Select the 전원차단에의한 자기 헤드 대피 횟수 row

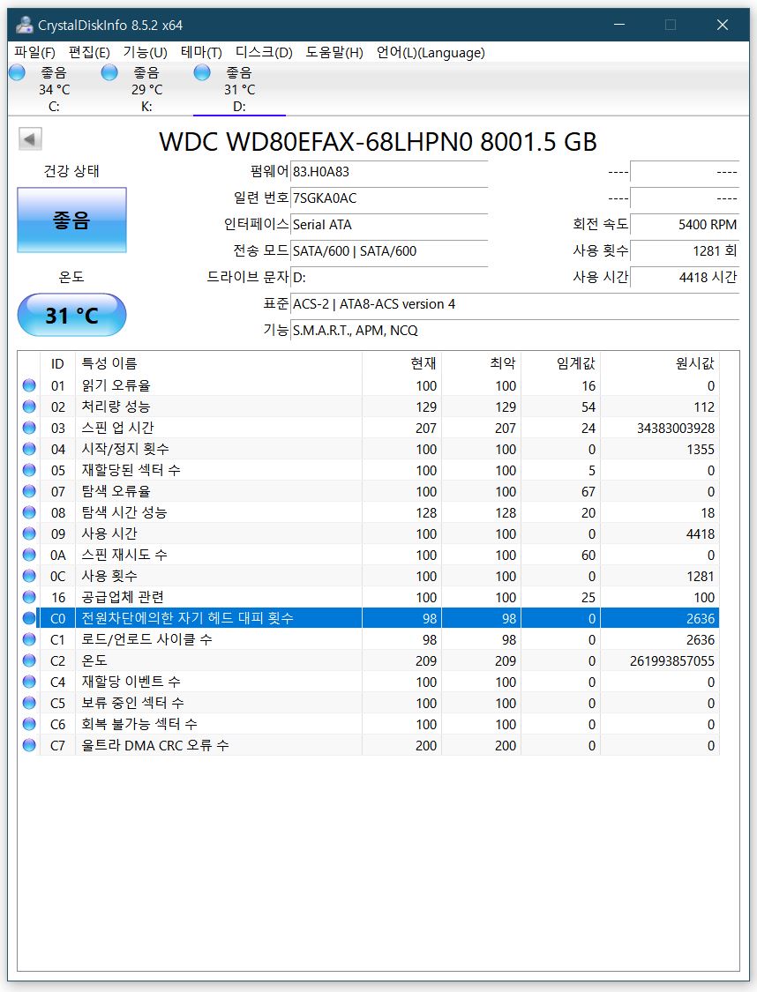coord(369,618)
